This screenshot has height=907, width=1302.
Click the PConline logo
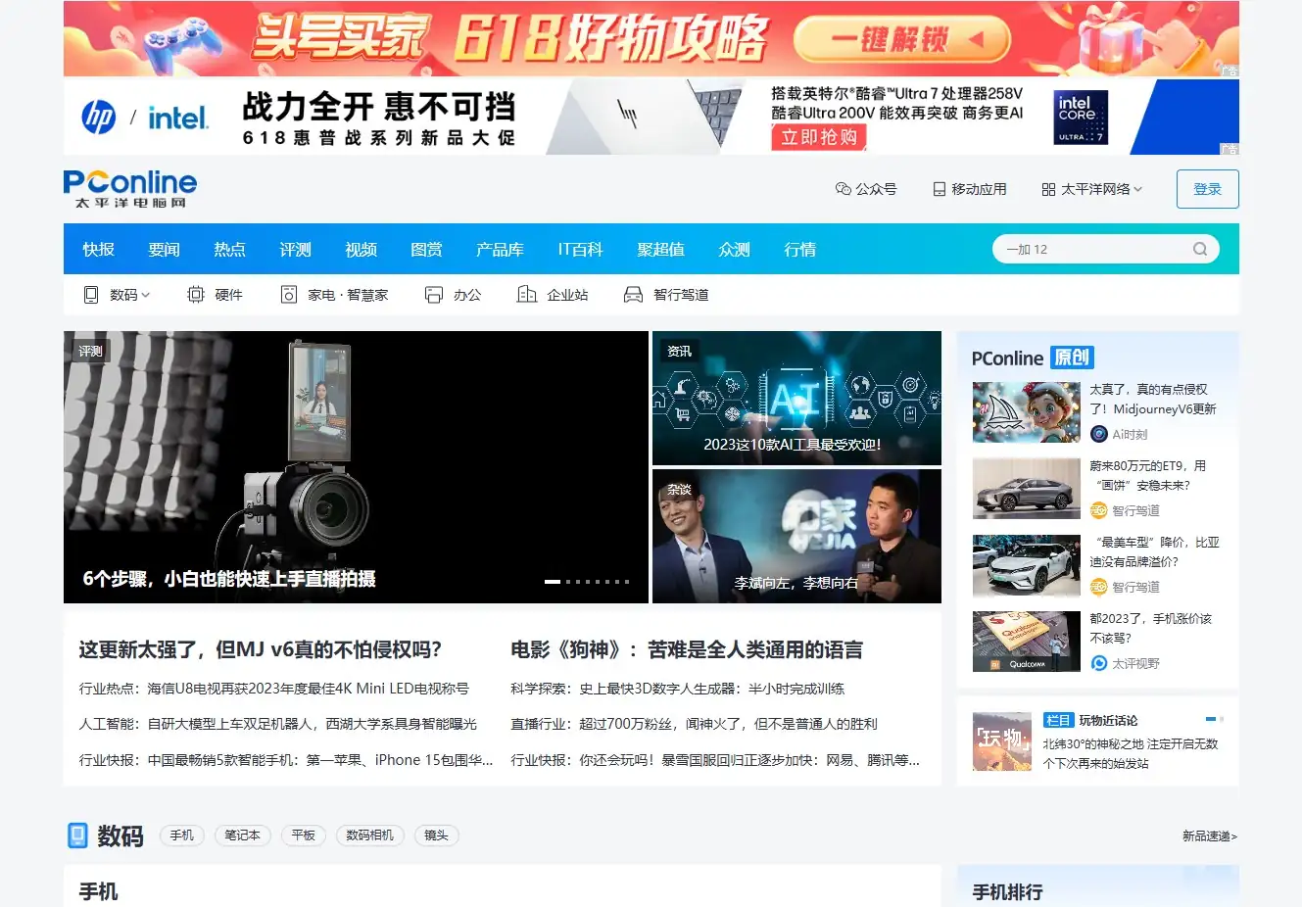(x=130, y=188)
